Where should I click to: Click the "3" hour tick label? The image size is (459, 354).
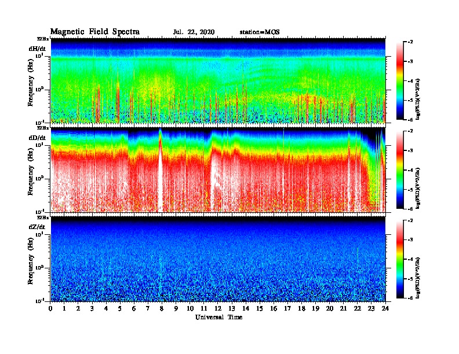tap(92, 309)
